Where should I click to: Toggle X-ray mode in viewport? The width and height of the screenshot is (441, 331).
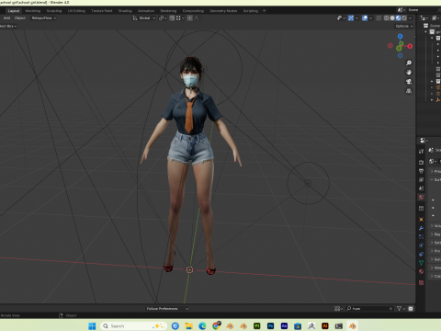[x=379, y=18]
